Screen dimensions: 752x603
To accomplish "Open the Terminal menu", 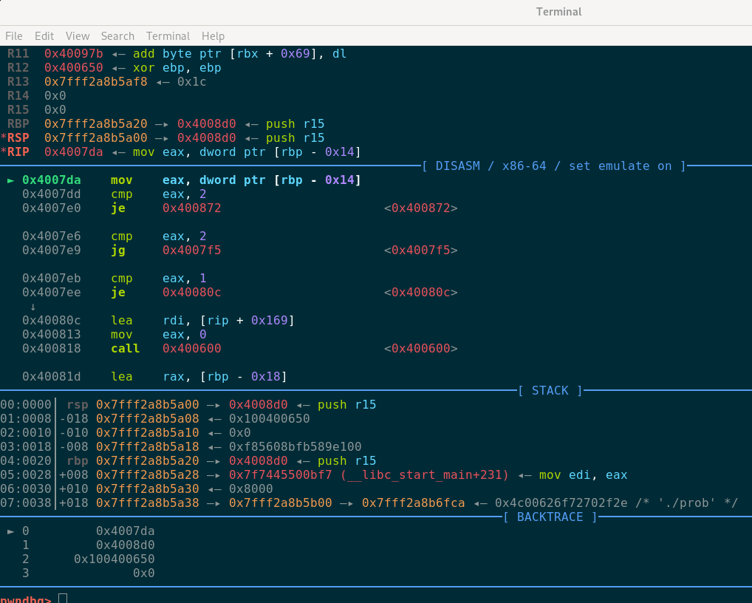I will pyautogui.click(x=168, y=35).
